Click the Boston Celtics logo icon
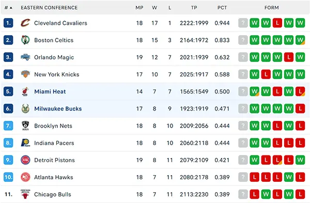 coord(25,40)
